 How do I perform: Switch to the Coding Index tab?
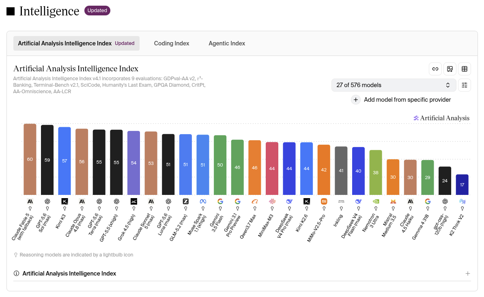(x=172, y=43)
